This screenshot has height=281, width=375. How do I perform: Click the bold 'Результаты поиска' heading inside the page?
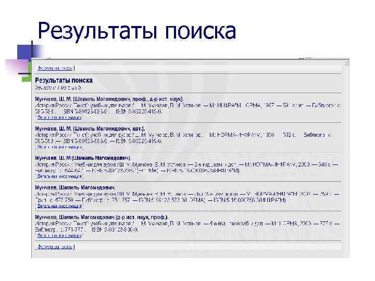click(x=64, y=80)
